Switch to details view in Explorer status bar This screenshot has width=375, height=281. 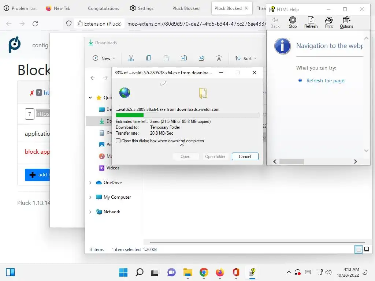click(359, 250)
